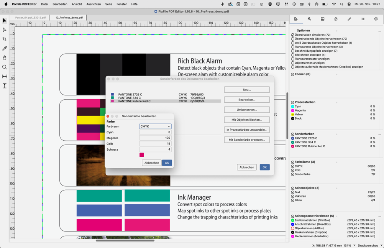The width and height of the screenshot is (384, 248).
Task: Open the inspect-search panel tab icon
Action: [309, 19]
